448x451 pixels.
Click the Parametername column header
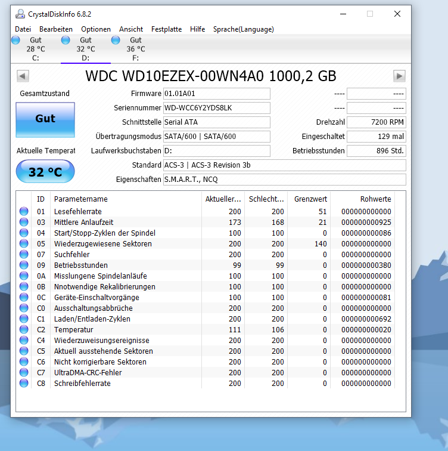tap(126, 199)
